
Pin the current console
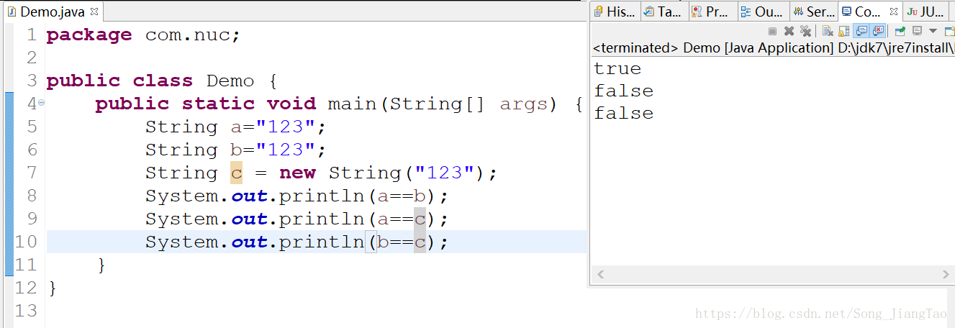tap(900, 31)
